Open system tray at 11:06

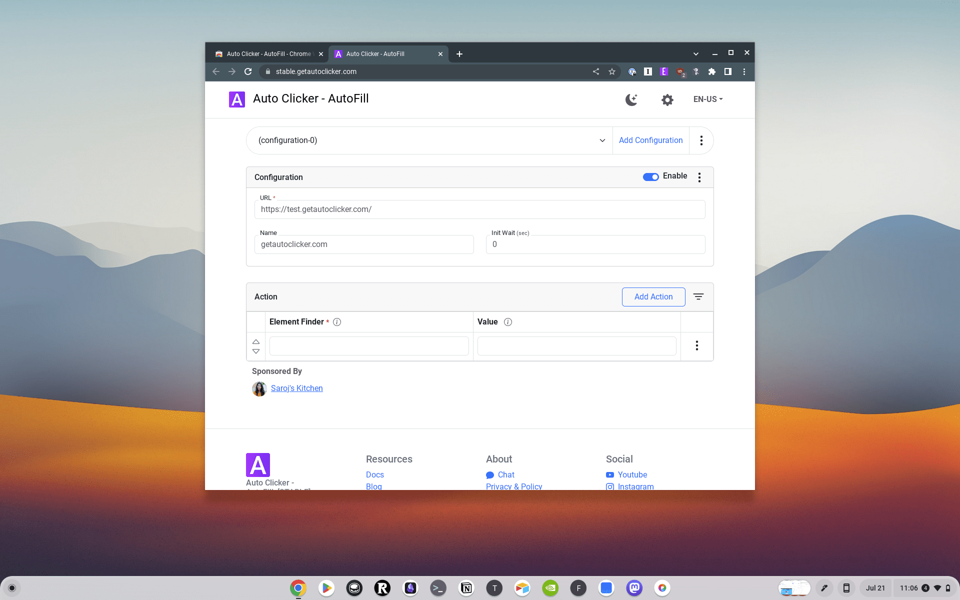click(924, 588)
